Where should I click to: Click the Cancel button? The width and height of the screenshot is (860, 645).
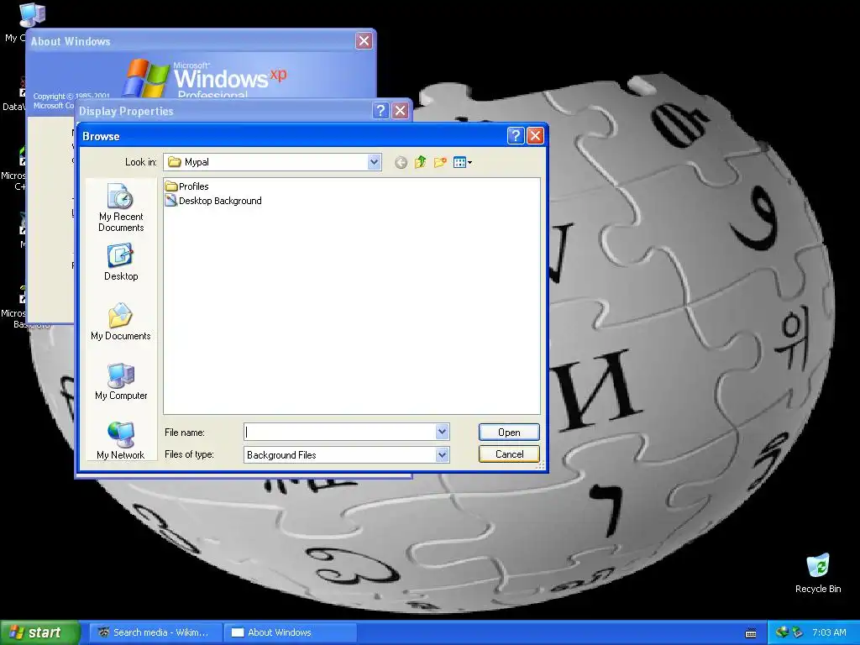(x=509, y=454)
